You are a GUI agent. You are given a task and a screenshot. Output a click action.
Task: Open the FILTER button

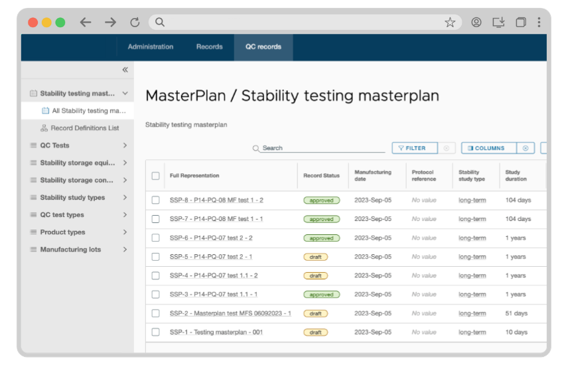coord(414,148)
